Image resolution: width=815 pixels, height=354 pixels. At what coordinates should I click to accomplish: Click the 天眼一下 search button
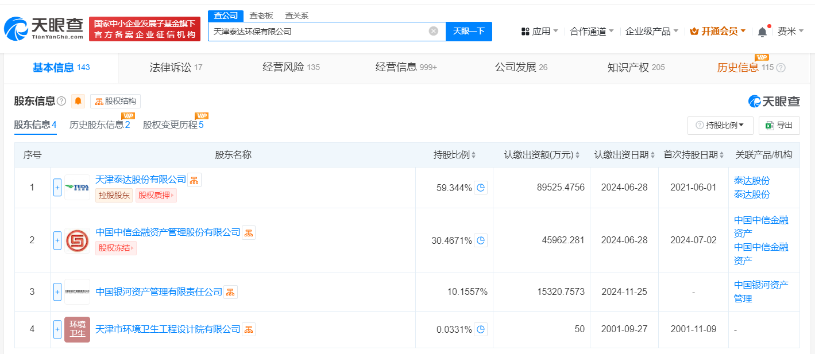[x=469, y=32]
